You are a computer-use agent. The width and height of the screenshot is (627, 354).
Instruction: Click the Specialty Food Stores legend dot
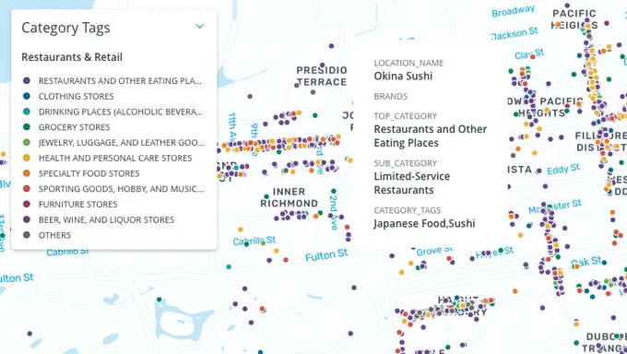(27, 173)
